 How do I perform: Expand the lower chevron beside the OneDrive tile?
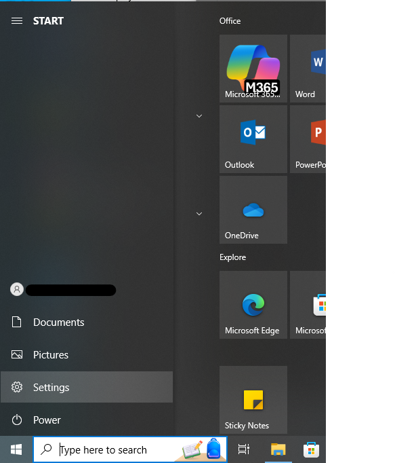pos(199,213)
